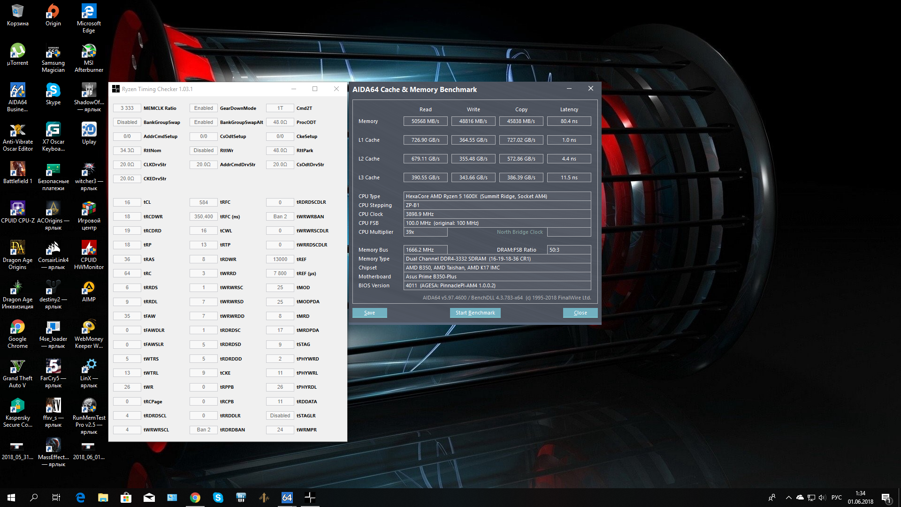Open Uplay desktop shortcut
901x507 pixels.
click(89, 133)
